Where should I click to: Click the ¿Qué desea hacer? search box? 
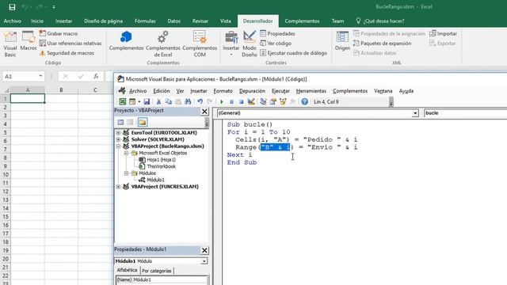pos(380,21)
